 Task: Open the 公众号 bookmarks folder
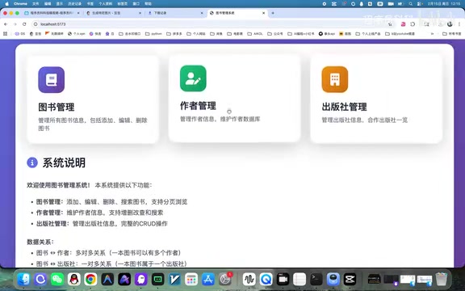click(x=275, y=34)
